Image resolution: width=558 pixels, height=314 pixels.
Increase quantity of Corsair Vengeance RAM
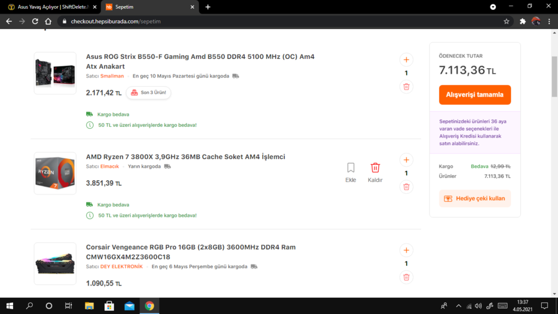[406, 250]
